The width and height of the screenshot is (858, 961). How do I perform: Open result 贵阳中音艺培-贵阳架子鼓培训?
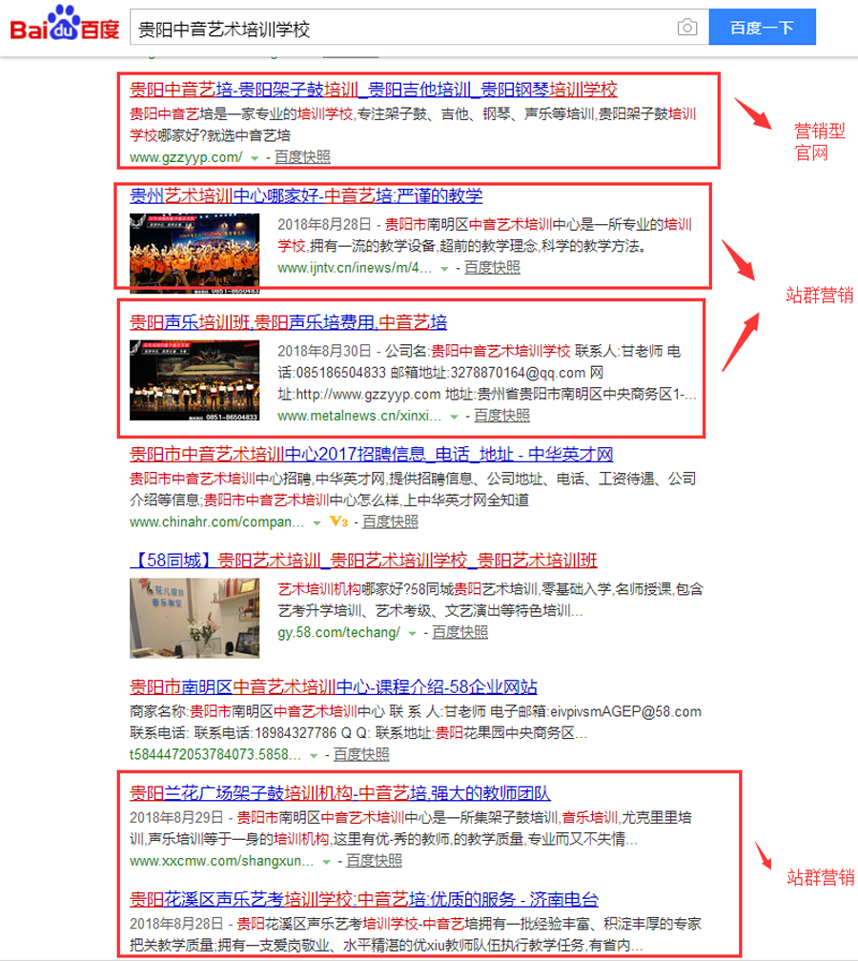pos(374,90)
